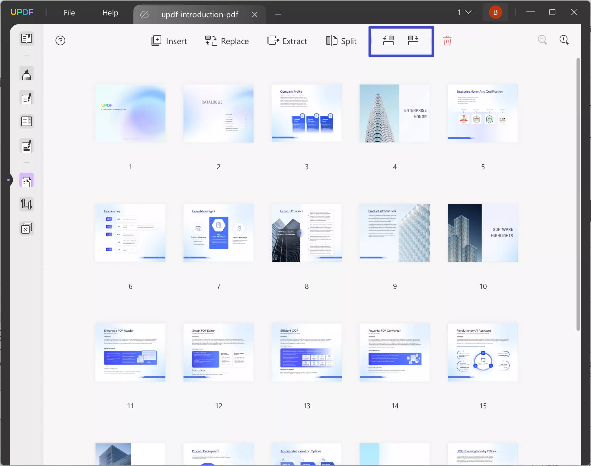Click the zoom in magnifier button
The height and width of the screenshot is (466, 591).
point(565,40)
